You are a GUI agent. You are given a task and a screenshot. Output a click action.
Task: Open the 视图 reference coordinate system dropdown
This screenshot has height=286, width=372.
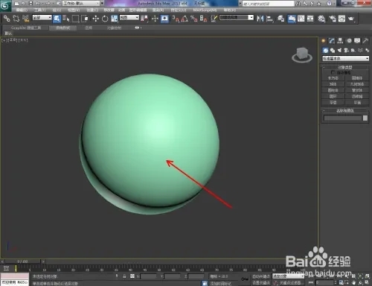pos(129,17)
